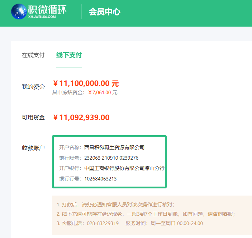Switch to the 在线支付 tab

pos(33,55)
